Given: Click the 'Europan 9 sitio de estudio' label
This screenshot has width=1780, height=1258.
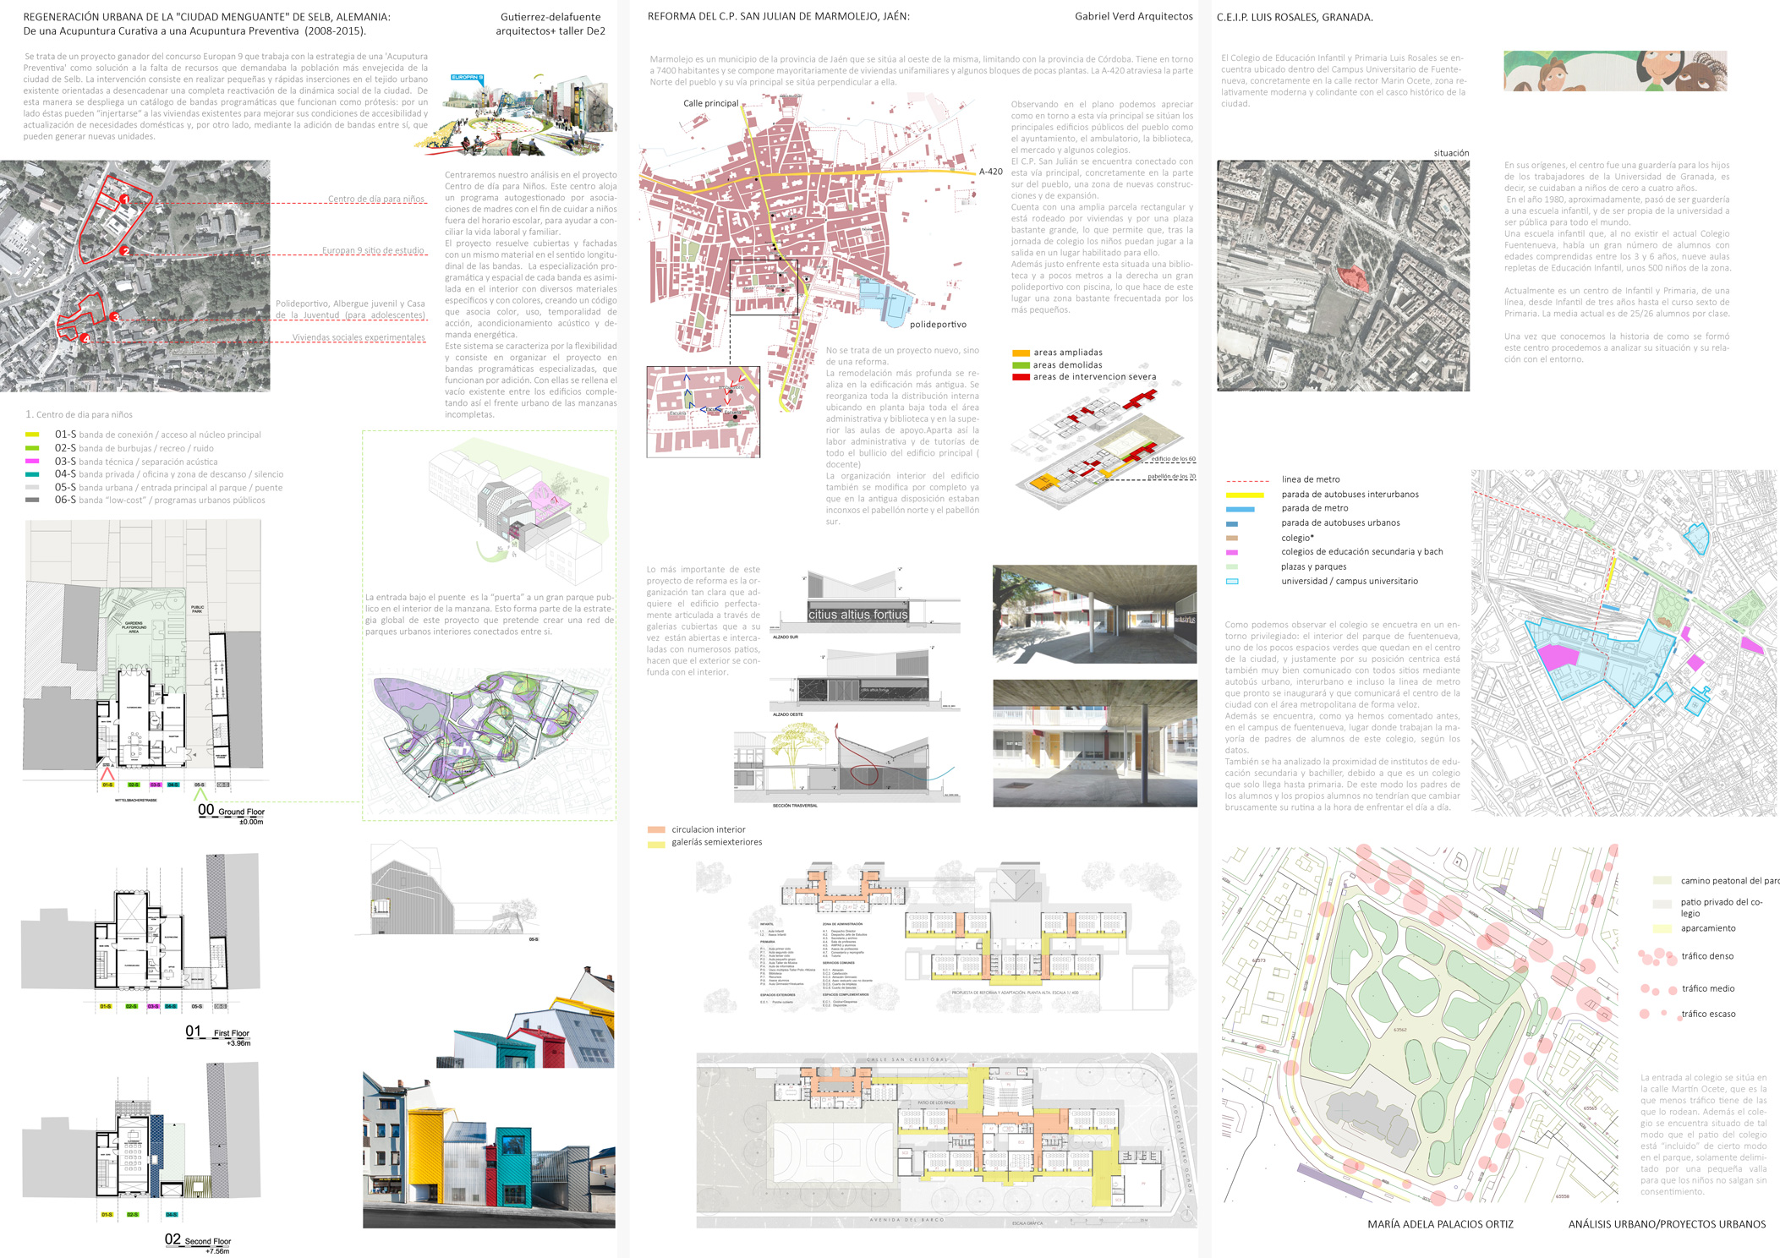Looking at the screenshot, I should pyautogui.click(x=373, y=250).
